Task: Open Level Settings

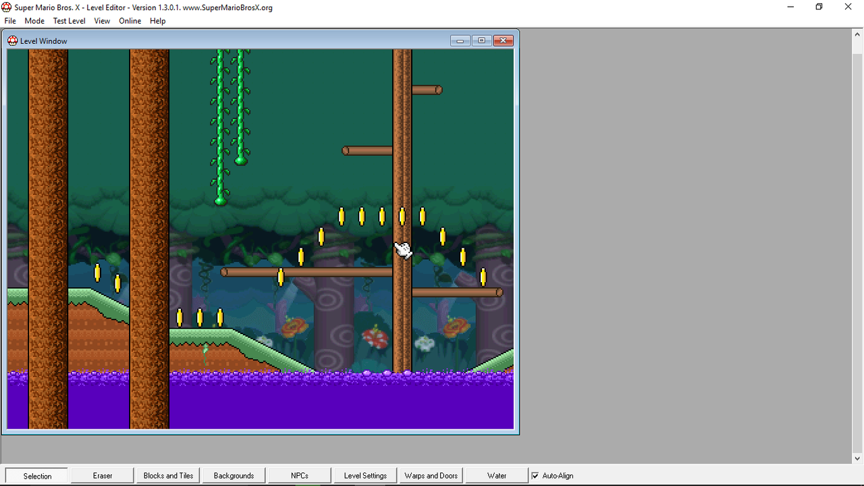Action: pyautogui.click(x=364, y=475)
